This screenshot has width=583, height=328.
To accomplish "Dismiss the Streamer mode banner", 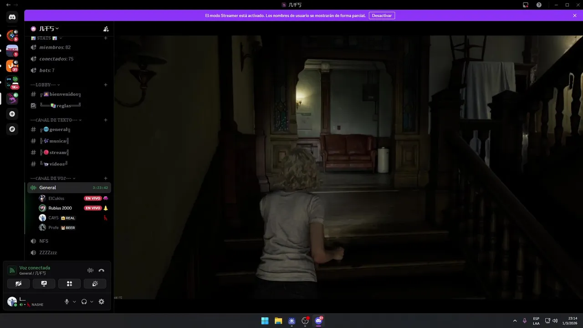I will [575, 15].
